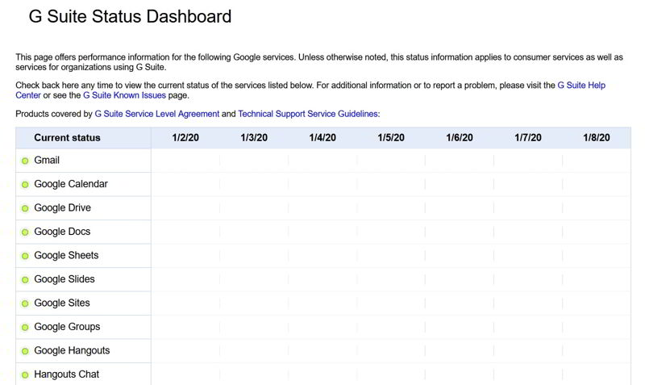Image resolution: width=645 pixels, height=385 pixels.
Task: Select the Google Hangouts service name
Action: pyautogui.click(x=72, y=350)
